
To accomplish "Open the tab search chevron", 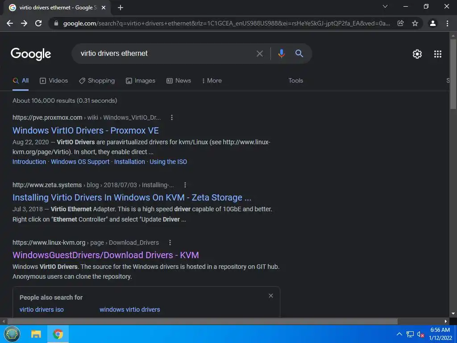I will 385,6.
